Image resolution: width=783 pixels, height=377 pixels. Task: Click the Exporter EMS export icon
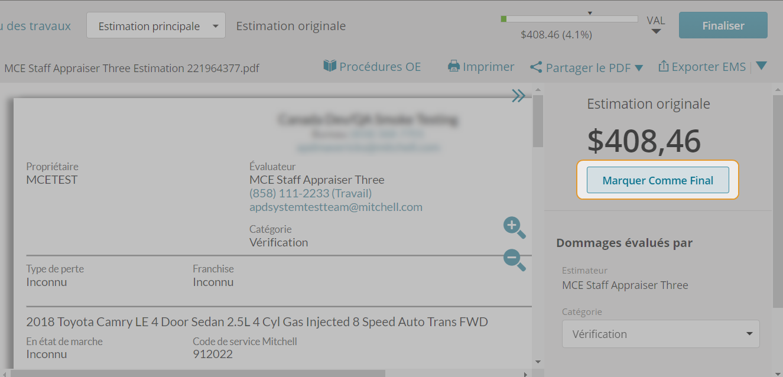click(x=664, y=66)
